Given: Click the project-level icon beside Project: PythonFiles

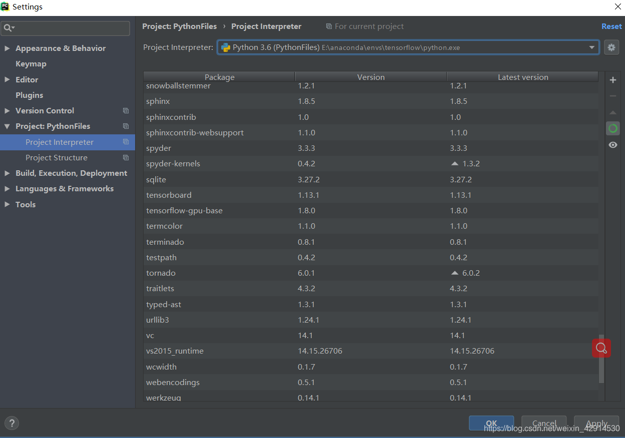Looking at the screenshot, I should click(126, 126).
